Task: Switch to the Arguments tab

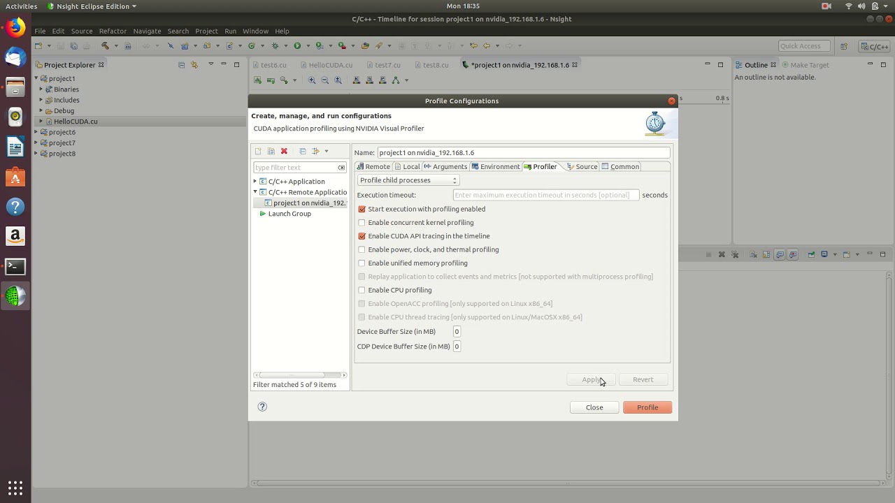Action: click(445, 166)
